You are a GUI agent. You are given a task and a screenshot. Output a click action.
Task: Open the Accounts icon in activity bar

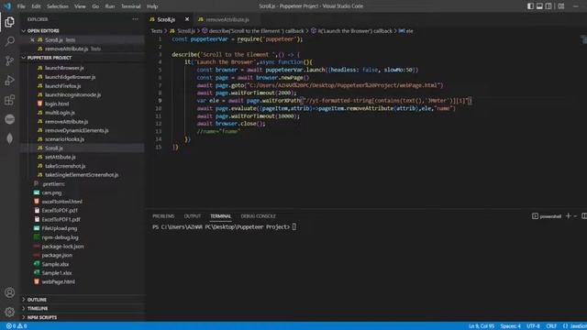pyautogui.click(x=10, y=292)
